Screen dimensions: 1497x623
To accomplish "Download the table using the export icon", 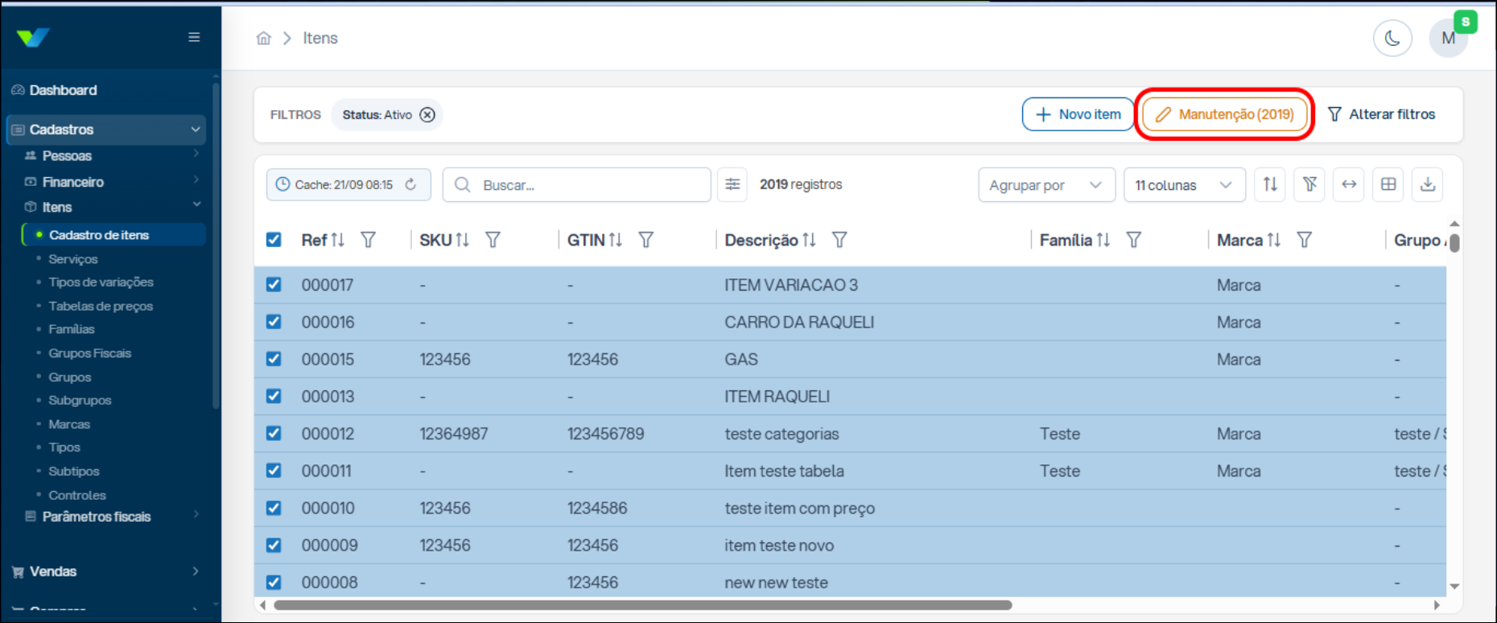I will point(1428,184).
